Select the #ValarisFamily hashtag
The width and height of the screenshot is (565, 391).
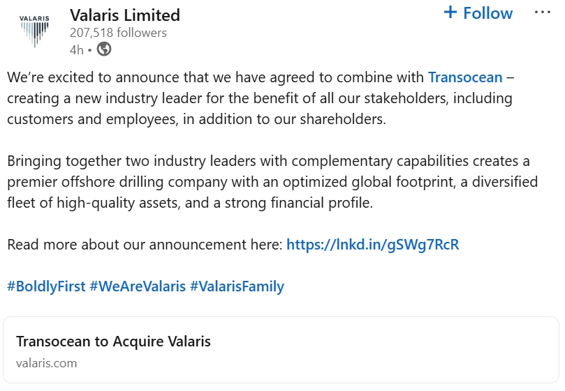(x=237, y=286)
